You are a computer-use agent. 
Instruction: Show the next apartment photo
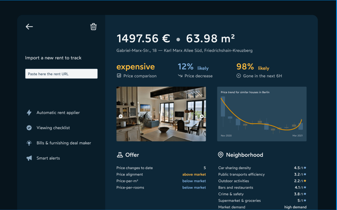tap(201, 117)
